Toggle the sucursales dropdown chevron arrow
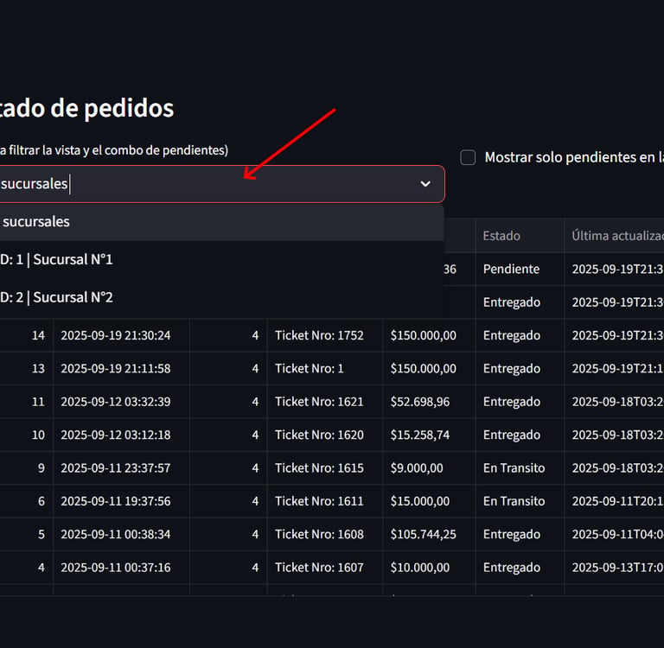664x648 pixels. (425, 184)
